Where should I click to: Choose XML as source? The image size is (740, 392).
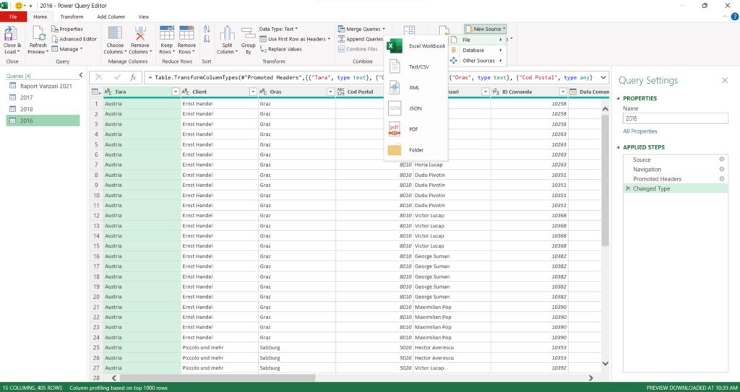(416, 88)
